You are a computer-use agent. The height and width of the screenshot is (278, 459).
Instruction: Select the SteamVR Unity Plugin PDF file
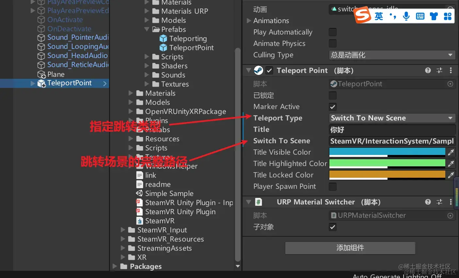[x=176, y=212]
